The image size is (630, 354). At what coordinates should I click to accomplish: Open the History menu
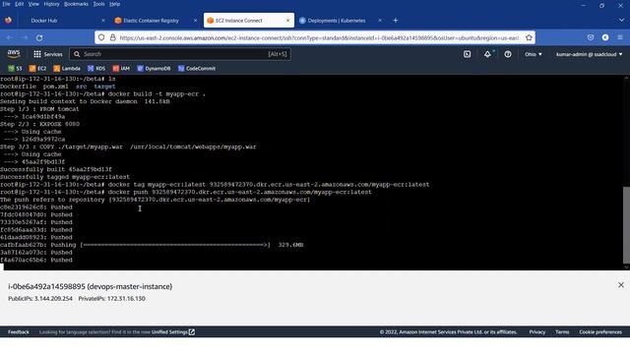point(51,4)
